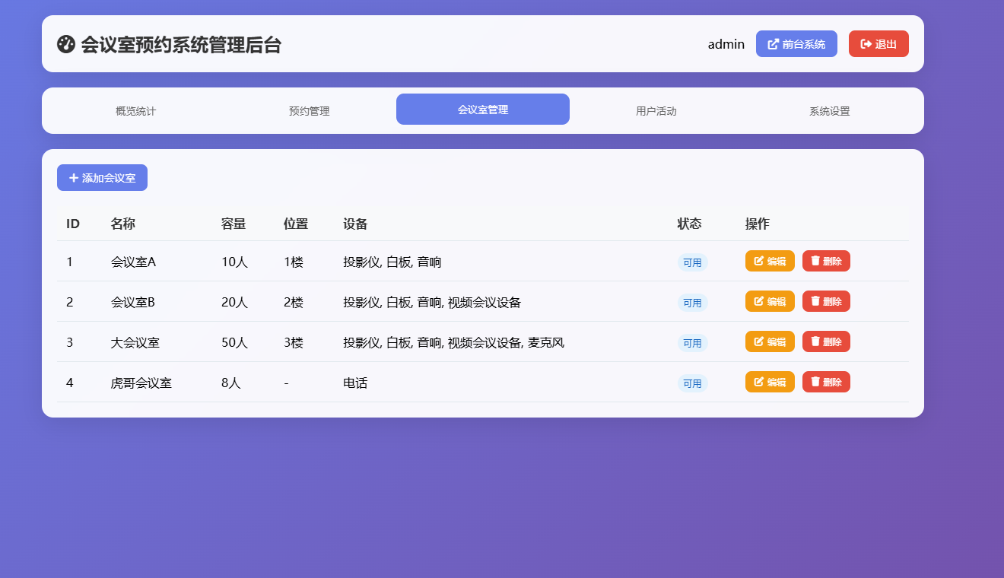Click the plus icon on 添加会议室 button

click(74, 177)
